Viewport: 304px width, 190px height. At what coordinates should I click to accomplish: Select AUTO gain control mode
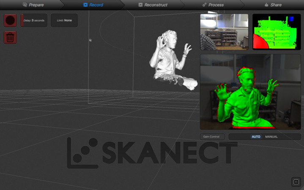tap(256, 137)
